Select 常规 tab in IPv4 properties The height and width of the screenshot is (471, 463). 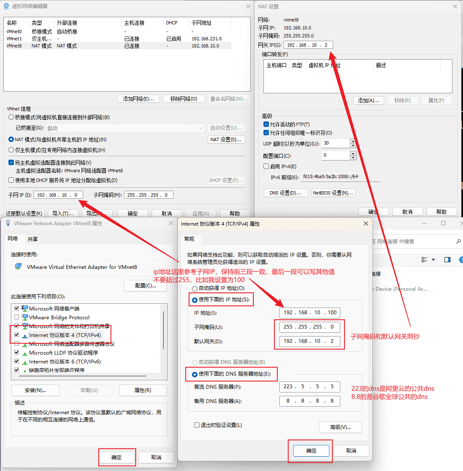coord(189,239)
